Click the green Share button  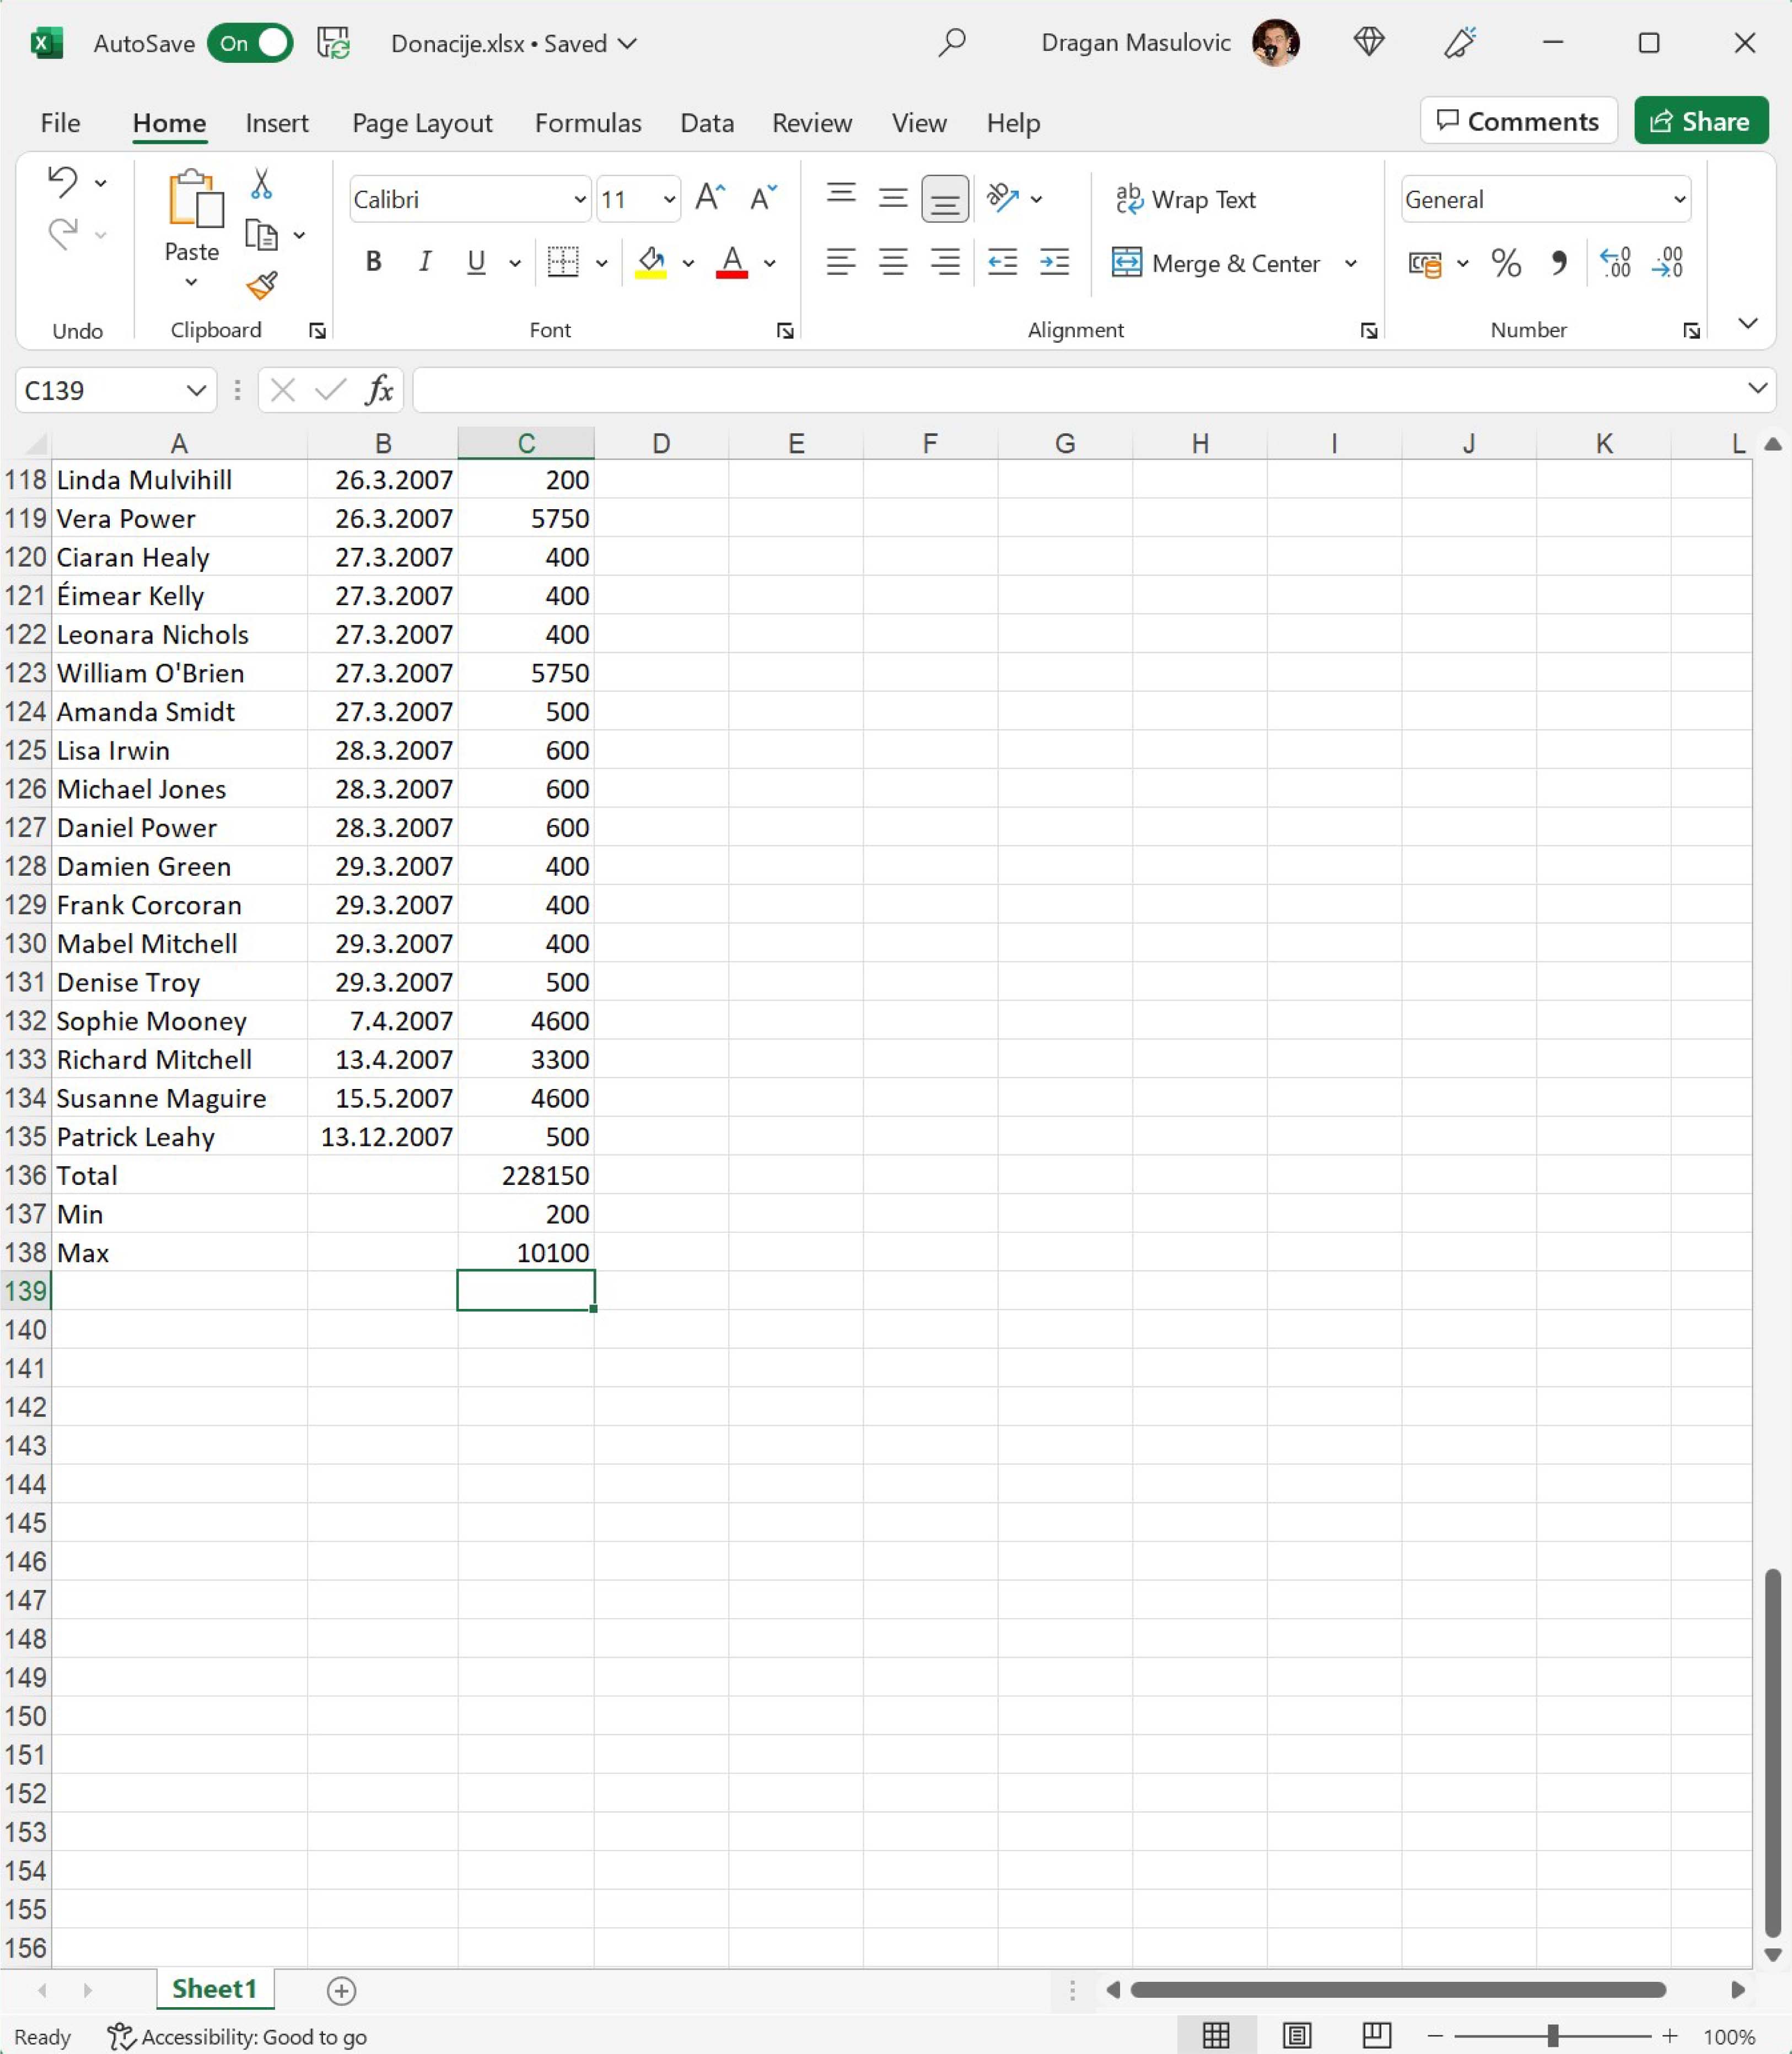(1700, 121)
